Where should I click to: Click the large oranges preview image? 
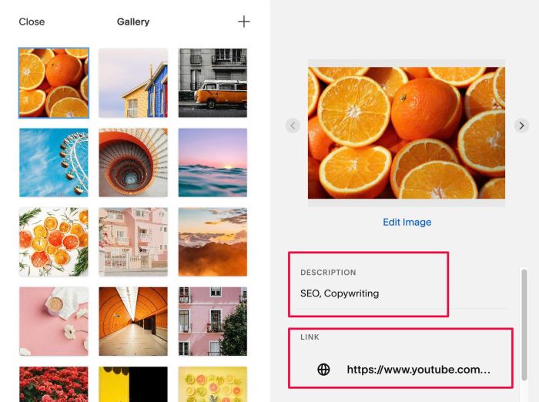407,132
